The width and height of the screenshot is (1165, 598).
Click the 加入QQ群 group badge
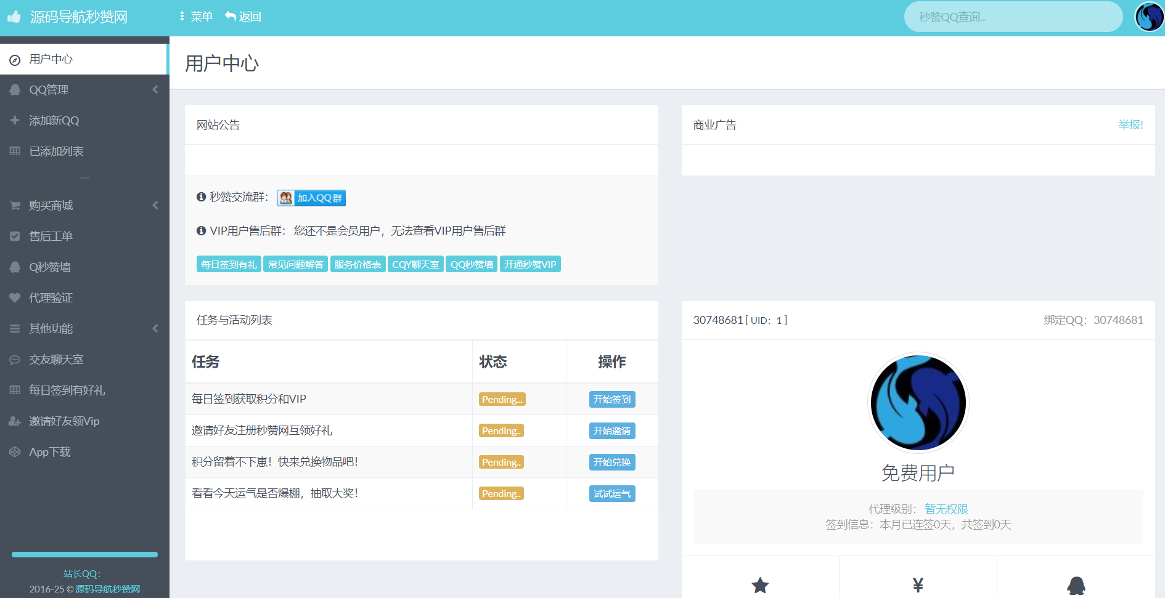coord(311,198)
